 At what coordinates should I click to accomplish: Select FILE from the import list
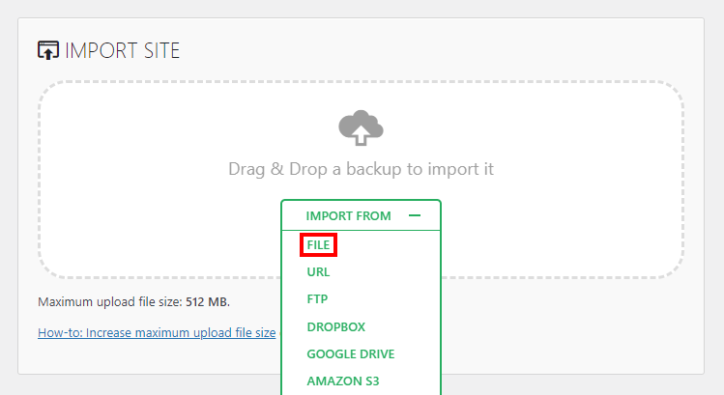tap(318, 245)
